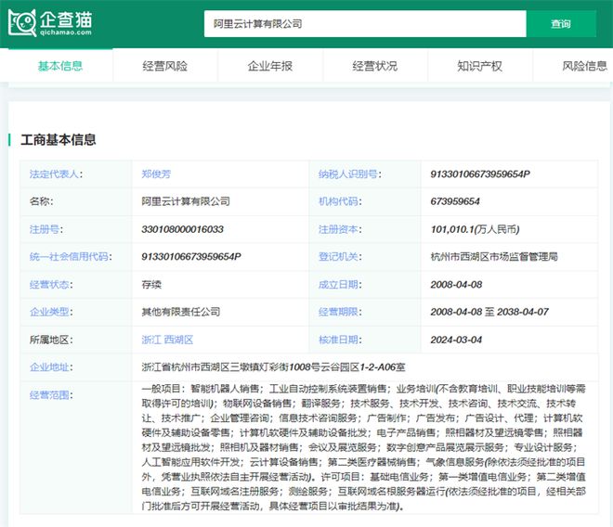The width and height of the screenshot is (613, 527).
Task: Click the 企查猫 cat logo icon
Action: [x=22, y=23]
